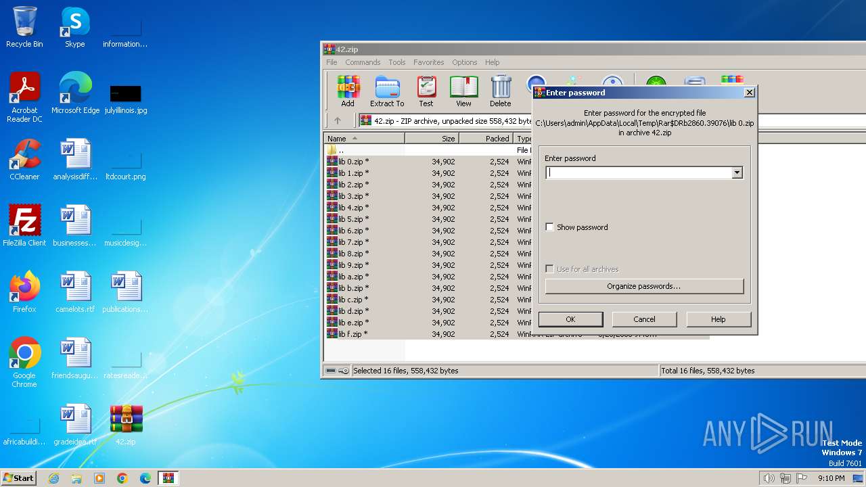
Task: Click the View toolbar icon
Action: coord(463,91)
